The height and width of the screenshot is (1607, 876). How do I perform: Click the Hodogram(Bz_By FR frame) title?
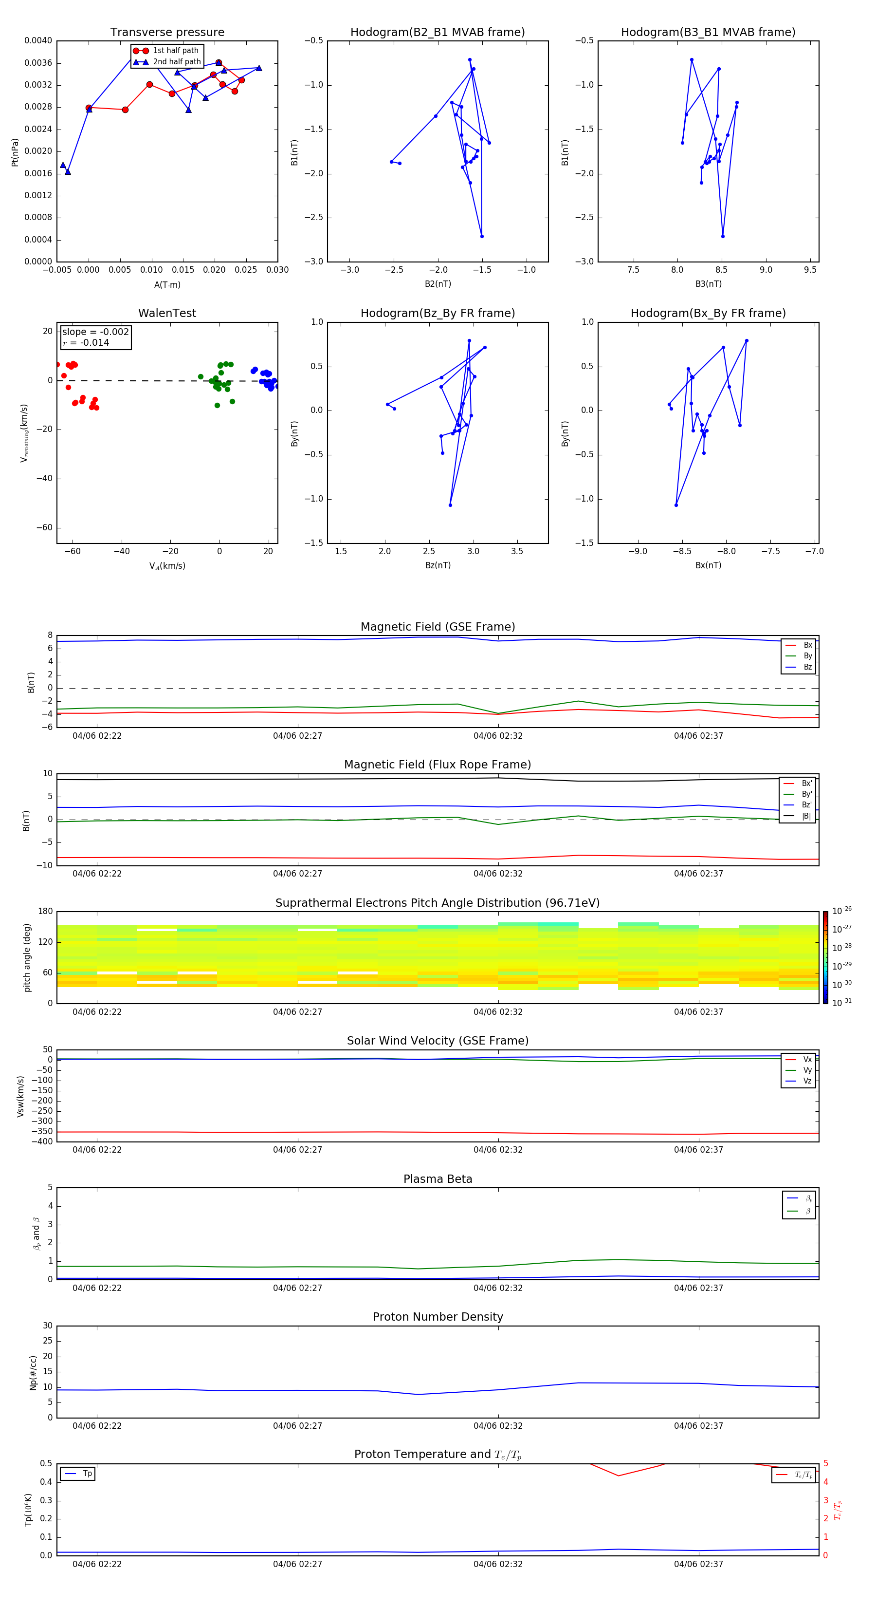click(437, 313)
